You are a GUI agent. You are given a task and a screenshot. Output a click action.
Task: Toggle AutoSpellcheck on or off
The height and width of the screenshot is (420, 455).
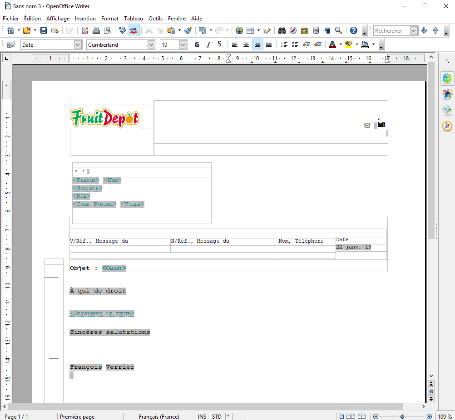click(x=134, y=31)
